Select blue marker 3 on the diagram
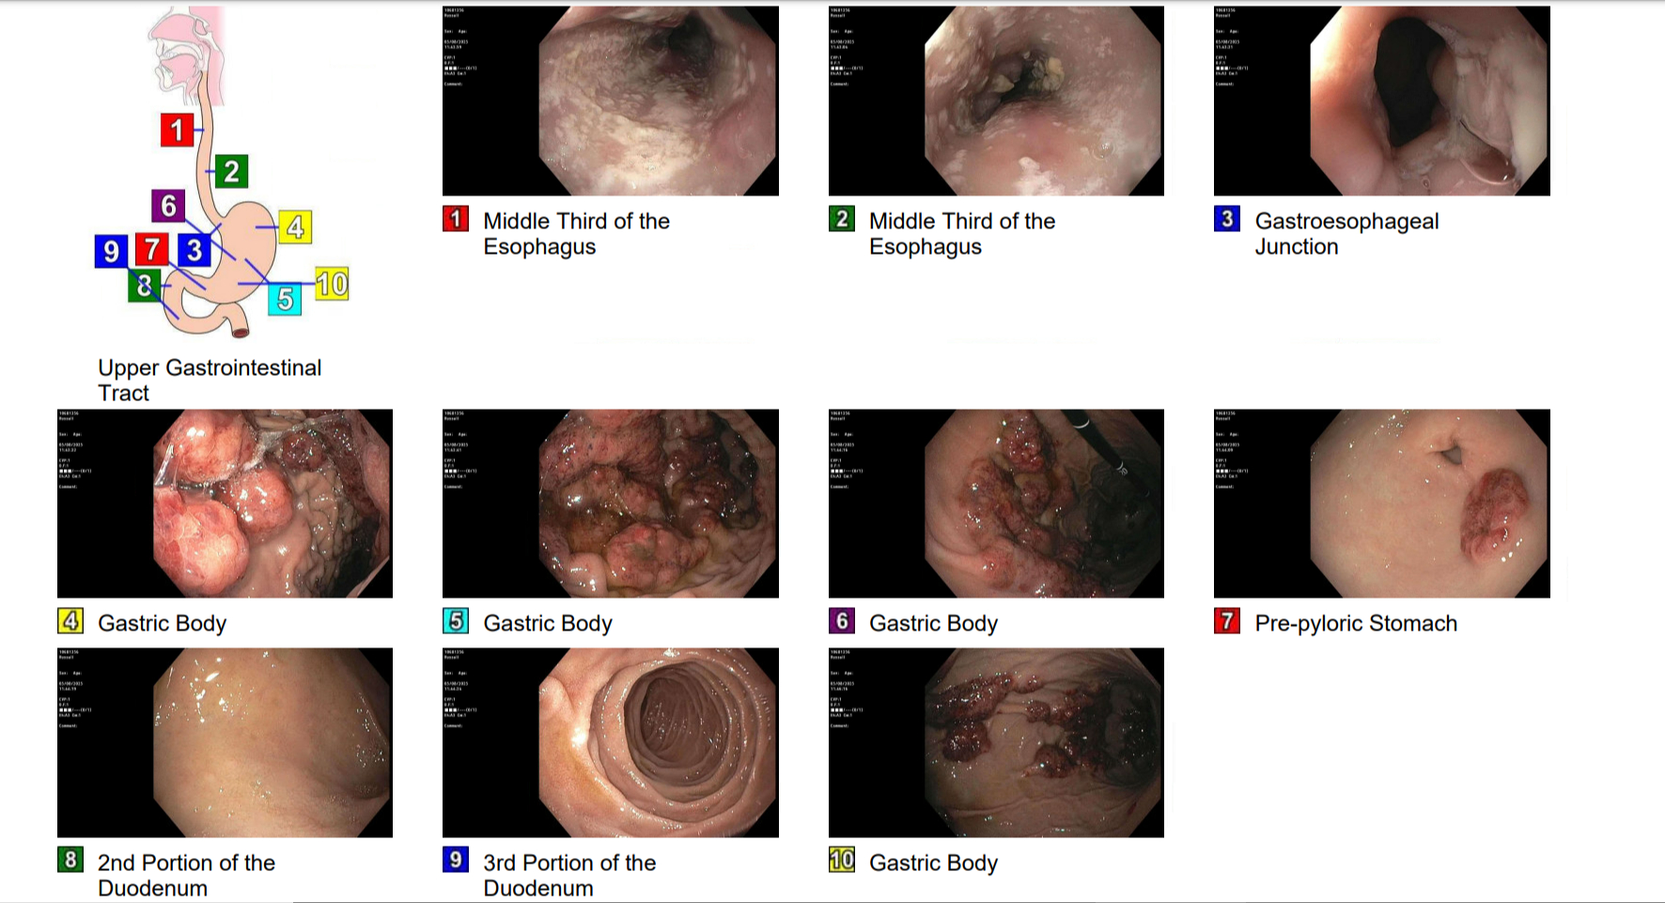 (194, 250)
